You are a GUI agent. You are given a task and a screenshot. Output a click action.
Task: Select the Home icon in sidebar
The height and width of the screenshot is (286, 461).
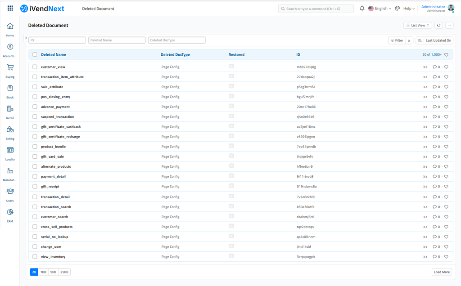coord(10,27)
